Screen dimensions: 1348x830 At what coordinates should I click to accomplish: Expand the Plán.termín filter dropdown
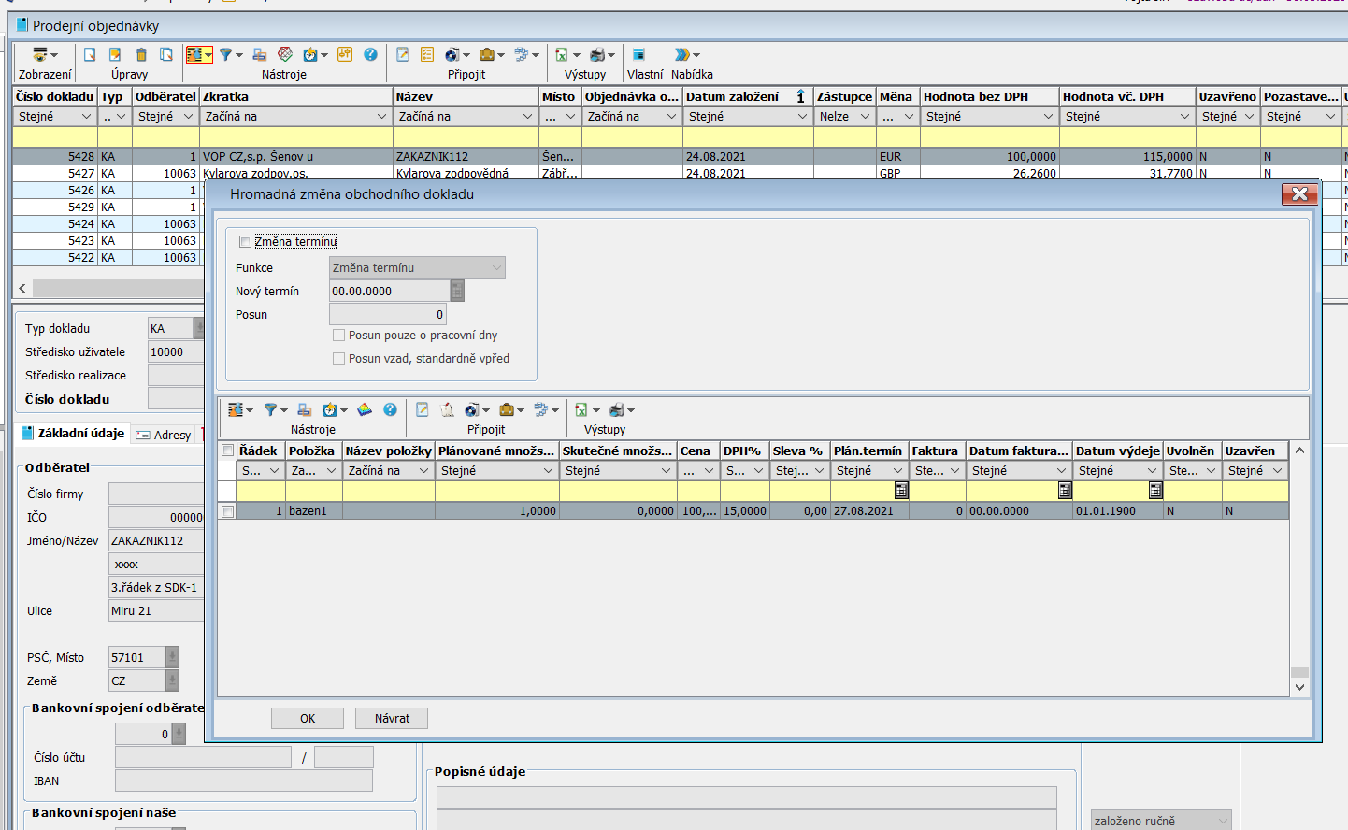pyautogui.click(x=896, y=471)
